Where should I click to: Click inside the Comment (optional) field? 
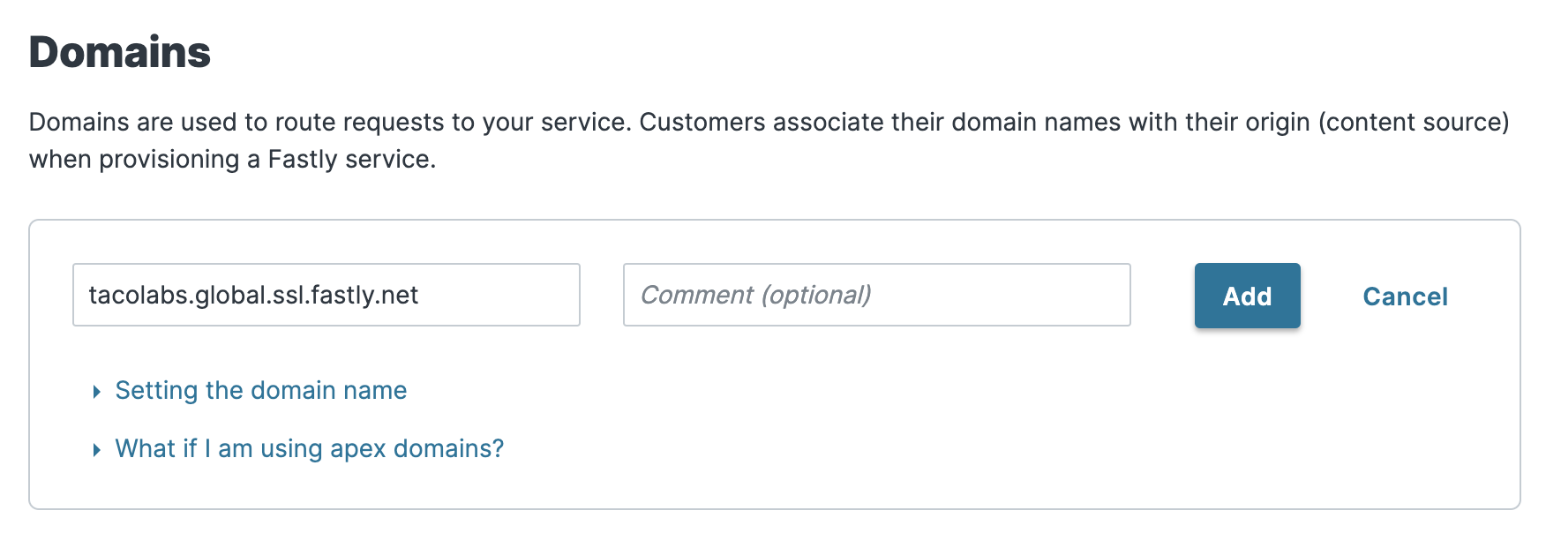[876, 295]
